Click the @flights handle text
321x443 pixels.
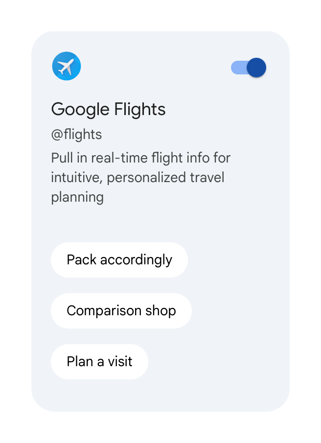pos(76,135)
